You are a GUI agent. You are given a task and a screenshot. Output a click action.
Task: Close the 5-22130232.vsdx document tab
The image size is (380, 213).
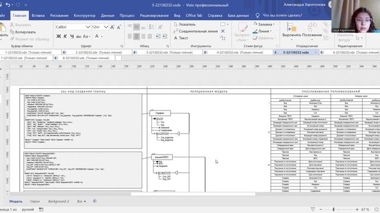316,53
